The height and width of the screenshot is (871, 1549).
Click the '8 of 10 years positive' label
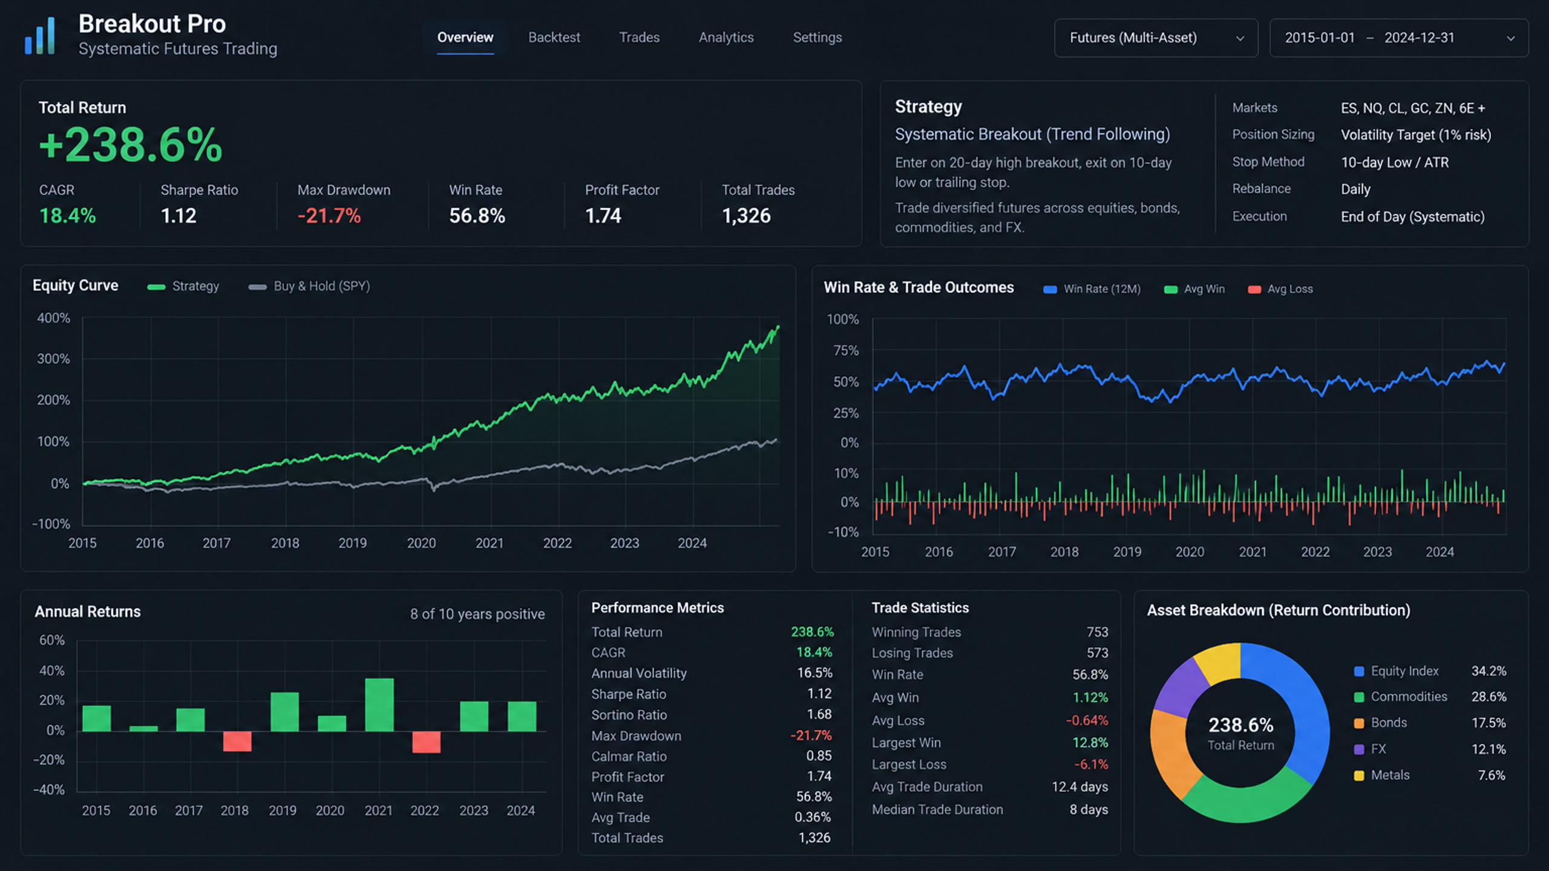pyautogui.click(x=477, y=614)
